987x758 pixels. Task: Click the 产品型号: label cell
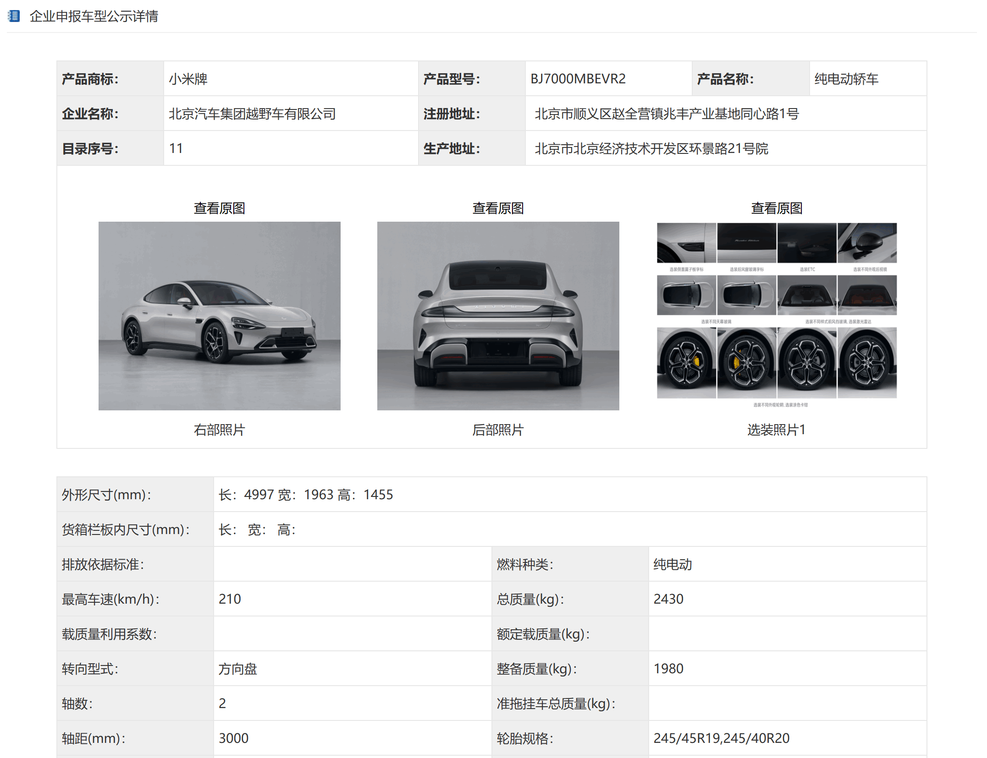[x=472, y=79]
